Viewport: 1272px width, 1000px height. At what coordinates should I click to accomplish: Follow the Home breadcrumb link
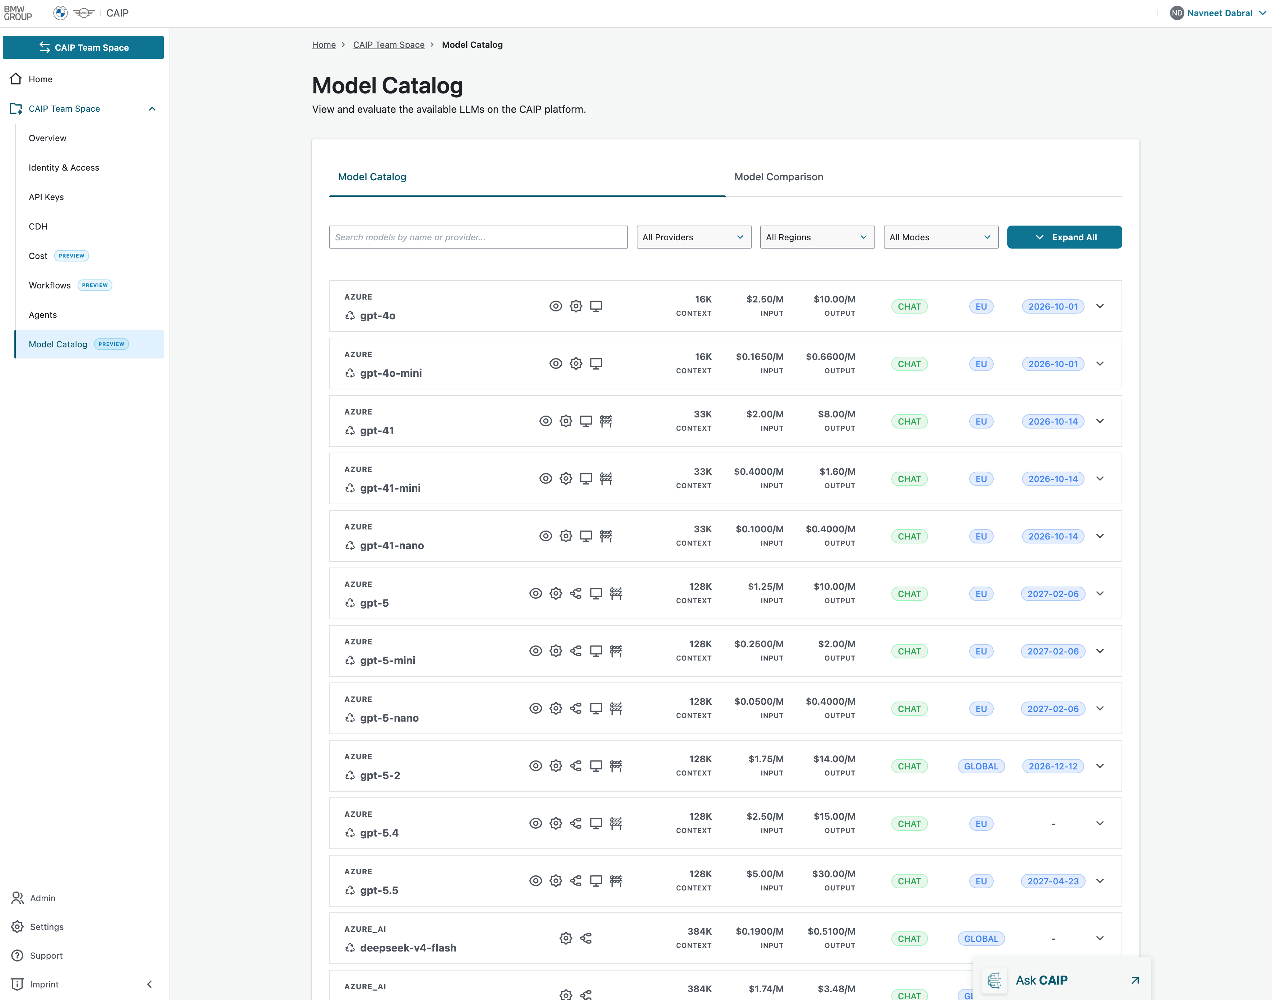pyautogui.click(x=324, y=45)
